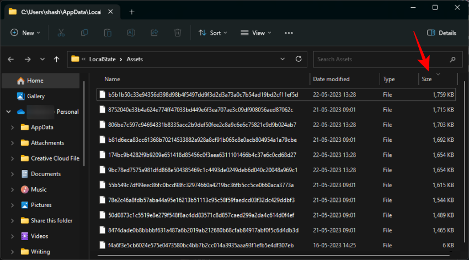This screenshot has height=260, width=469.
Task: Click the Cut scissors icon
Action: [x=61, y=33]
